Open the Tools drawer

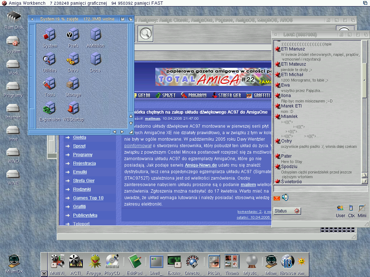(x=50, y=87)
